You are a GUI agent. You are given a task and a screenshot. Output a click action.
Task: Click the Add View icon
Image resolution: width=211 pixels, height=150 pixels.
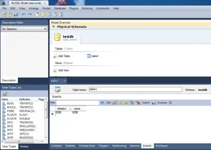[55, 71]
